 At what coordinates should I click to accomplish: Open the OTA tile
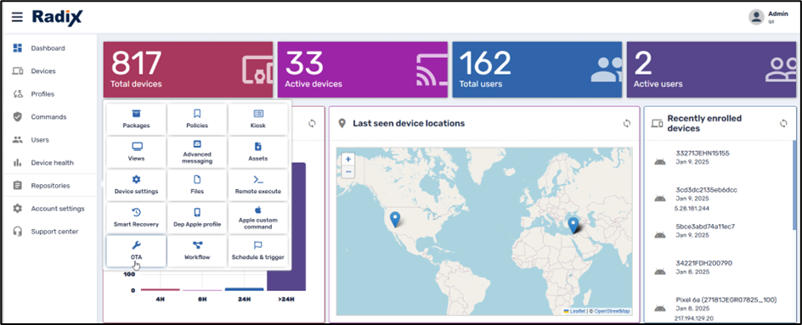(136, 251)
